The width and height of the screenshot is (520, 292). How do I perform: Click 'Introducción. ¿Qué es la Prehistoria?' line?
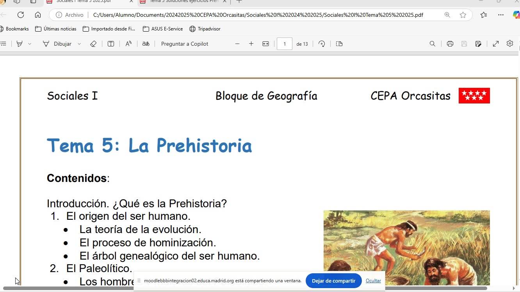click(x=137, y=204)
